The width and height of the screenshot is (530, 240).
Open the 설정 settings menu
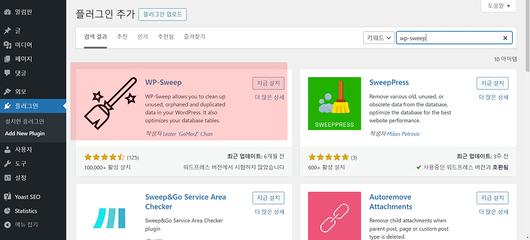[33, 178]
